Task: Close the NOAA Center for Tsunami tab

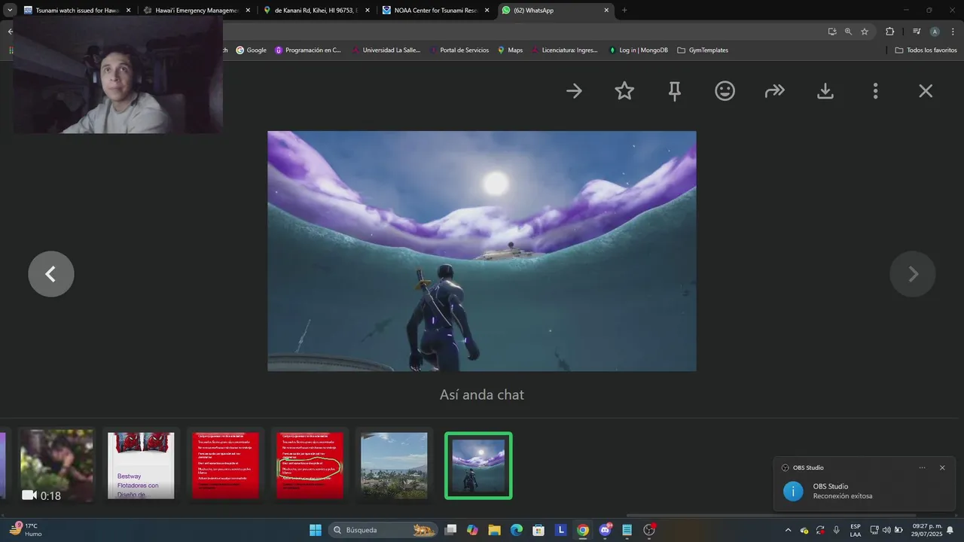Action: (487, 11)
